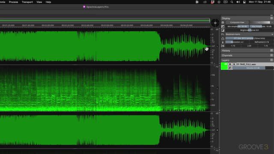
Task: Open the Layers panel options menu
Action: pyautogui.click(x=271, y=60)
